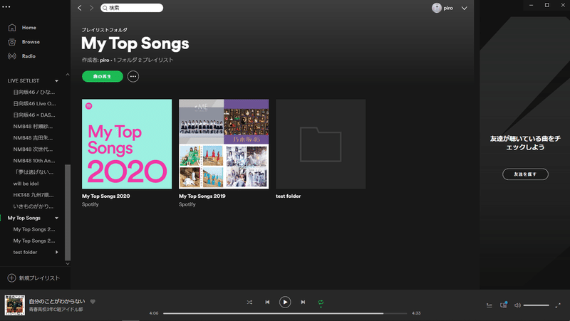The image size is (570, 321).
Task: Open NMB48 10th An... playlist
Action: pos(34,161)
